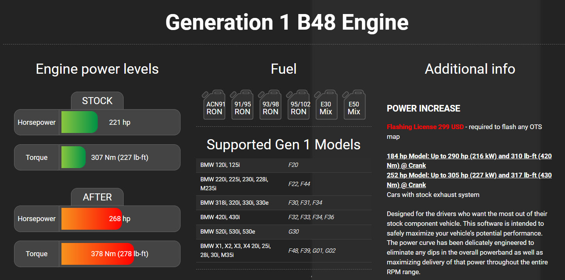Screen dimensions: 565x280
Task: Click the red Flashing License 299 USD text
Action: [425, 127]
